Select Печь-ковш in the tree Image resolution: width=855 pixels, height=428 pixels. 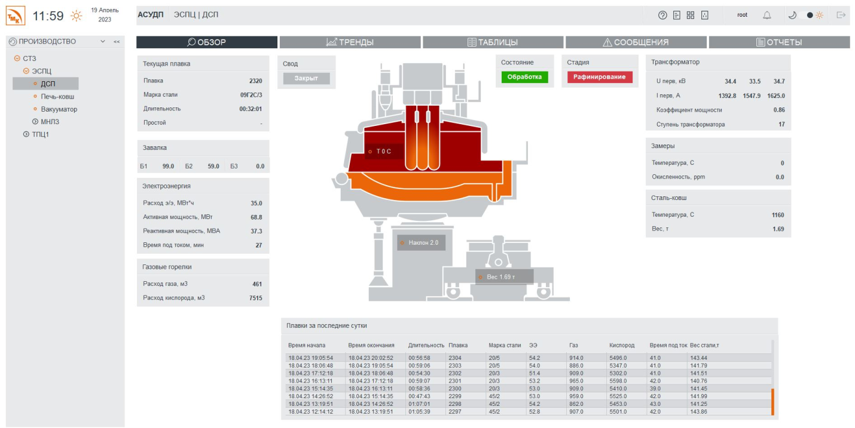click(57, 97)
